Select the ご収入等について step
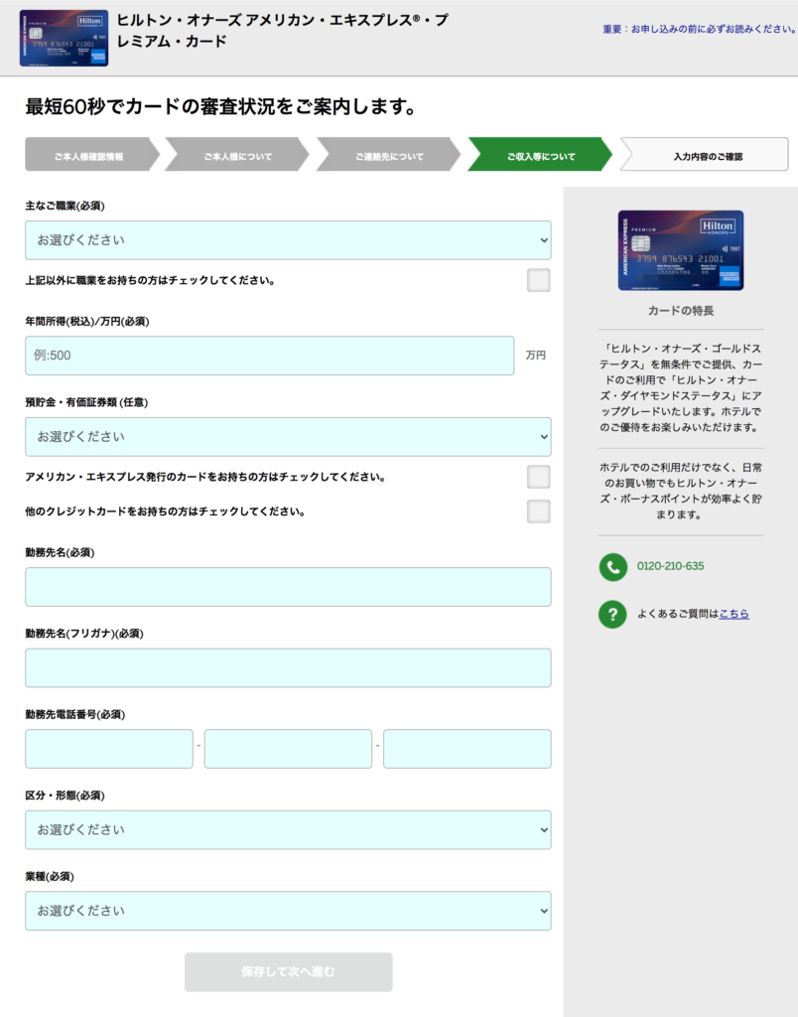 pyautogui.click(x=541, y=154)
